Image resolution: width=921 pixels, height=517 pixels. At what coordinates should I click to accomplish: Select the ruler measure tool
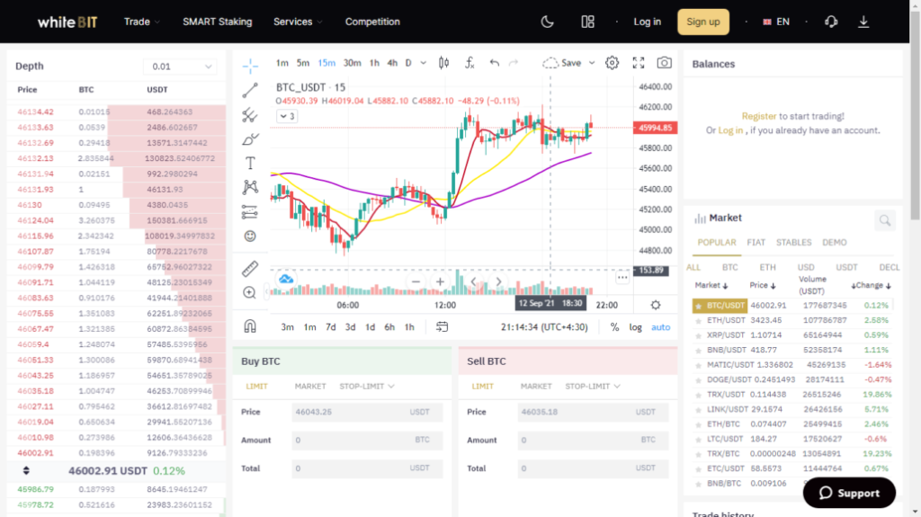[x=250, y=269]
